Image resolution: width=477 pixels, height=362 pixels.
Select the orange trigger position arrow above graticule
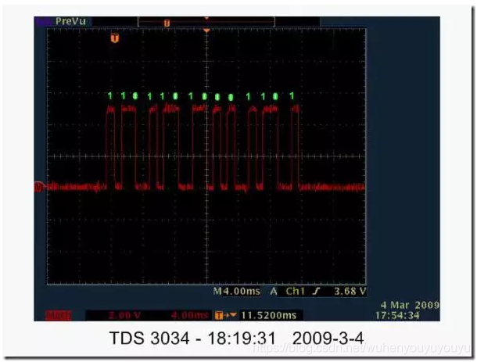[206, 30]
